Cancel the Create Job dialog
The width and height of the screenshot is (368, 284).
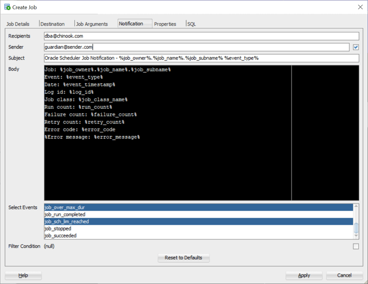pos(344,275)
